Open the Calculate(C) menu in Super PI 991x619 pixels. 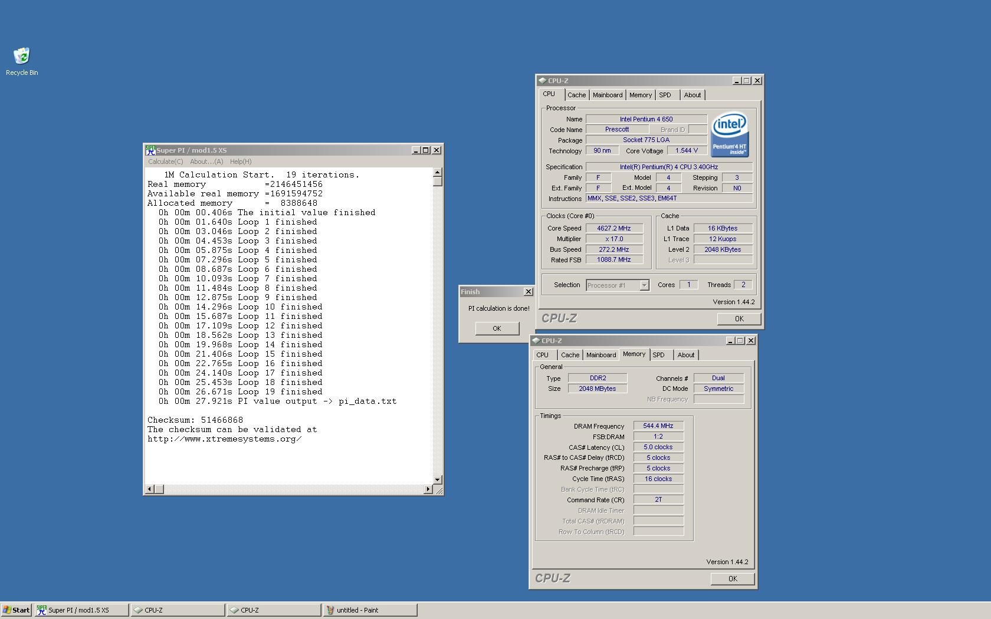coord(165,162)
